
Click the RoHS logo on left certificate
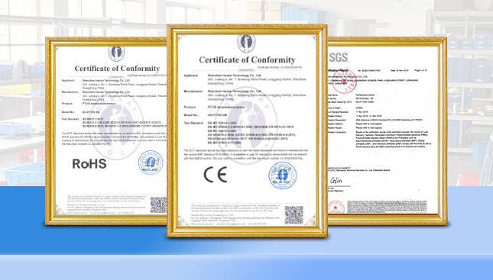(89, 163)
